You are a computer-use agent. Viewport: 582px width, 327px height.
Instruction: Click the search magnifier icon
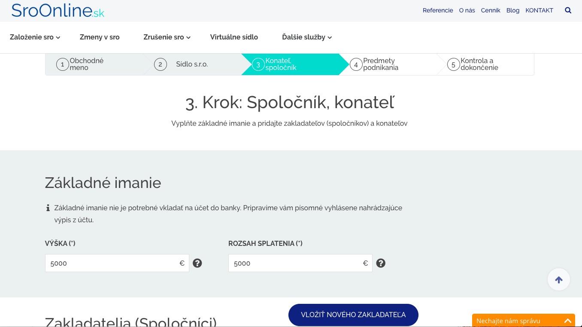pos(568,10)
